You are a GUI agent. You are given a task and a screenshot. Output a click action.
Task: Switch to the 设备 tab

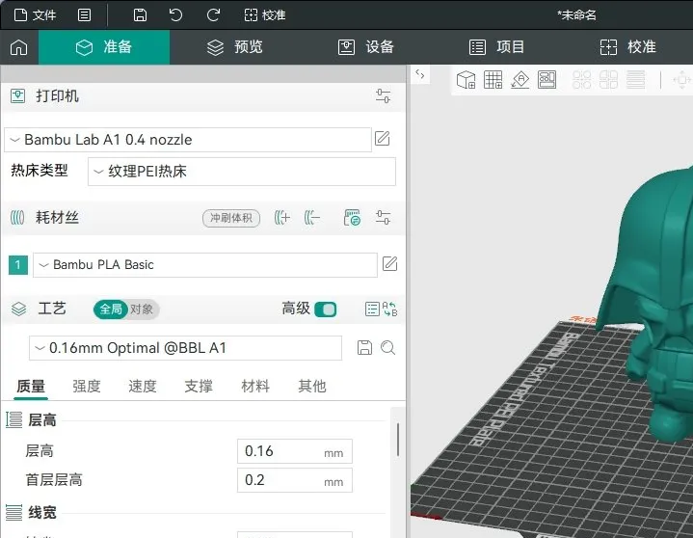coord(366,47)
